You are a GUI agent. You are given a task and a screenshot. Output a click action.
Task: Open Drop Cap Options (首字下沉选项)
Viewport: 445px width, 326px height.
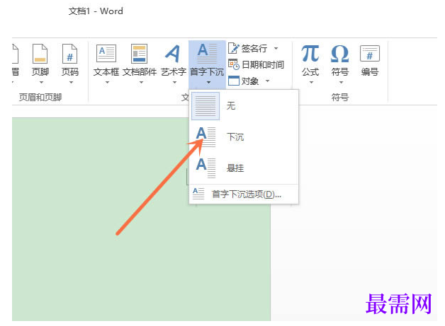[244, 194]
